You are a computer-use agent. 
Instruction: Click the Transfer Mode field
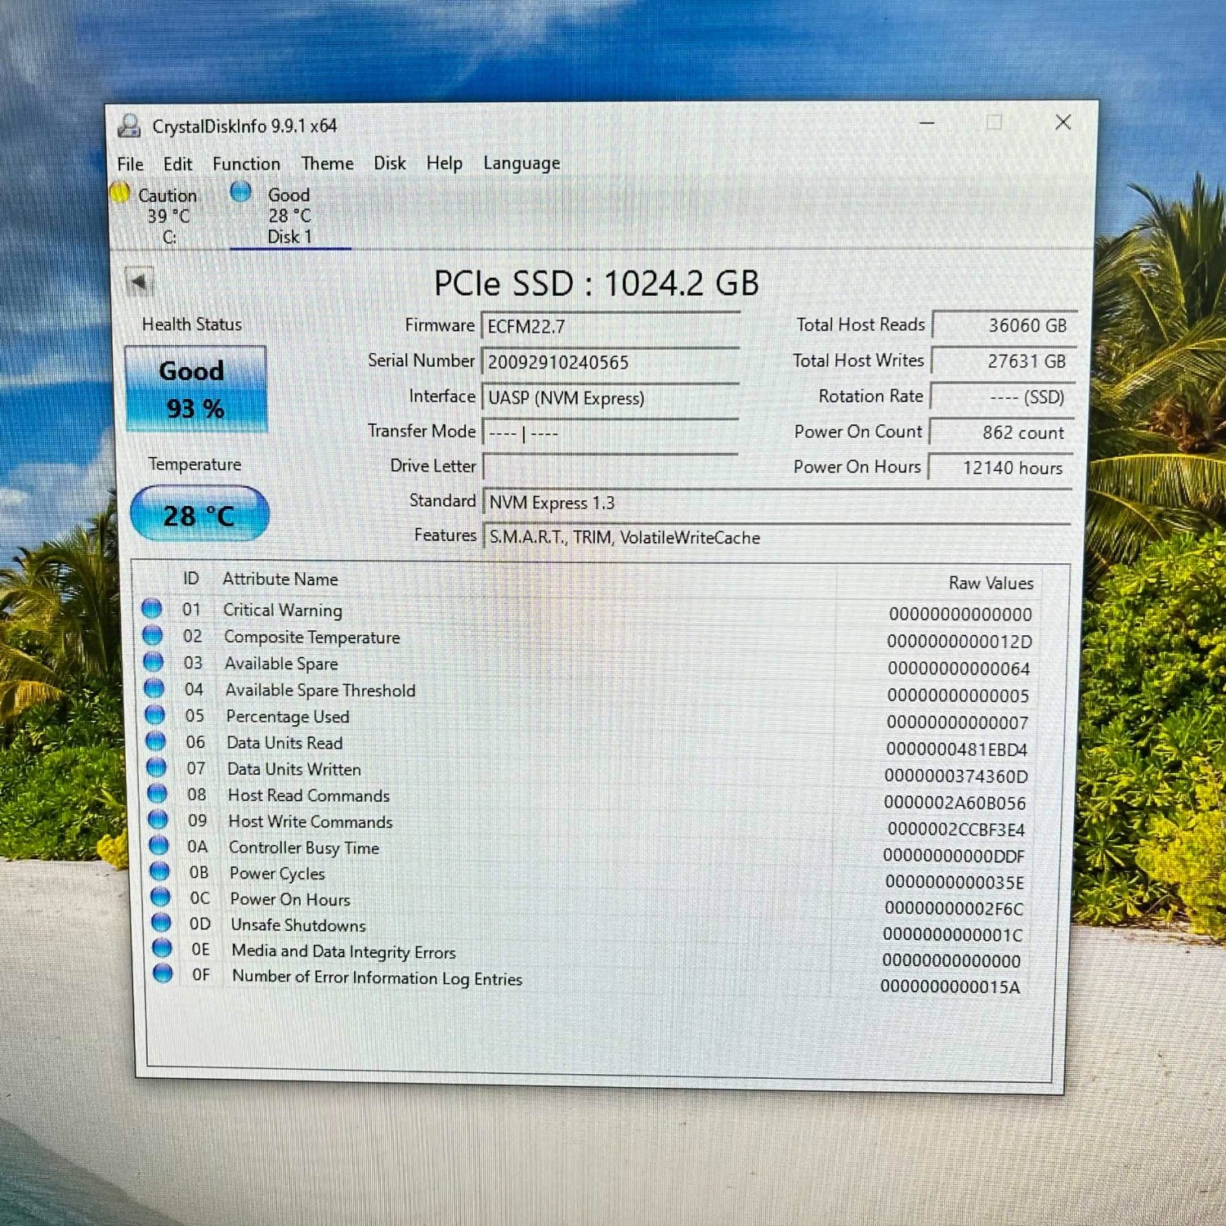(611, 432)
